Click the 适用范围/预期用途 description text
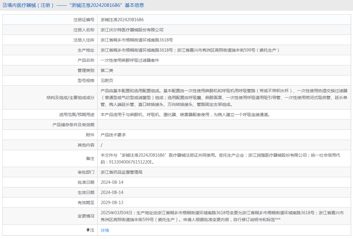 (185, 115)
